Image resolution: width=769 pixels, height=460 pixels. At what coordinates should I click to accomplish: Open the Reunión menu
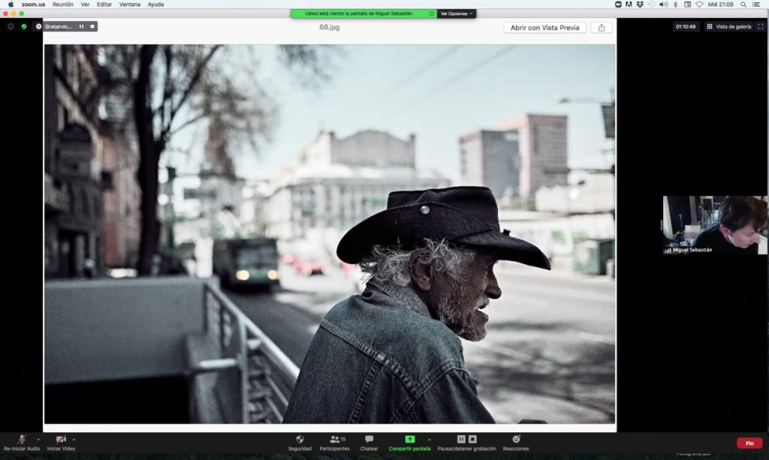click(x=62, y=5)
